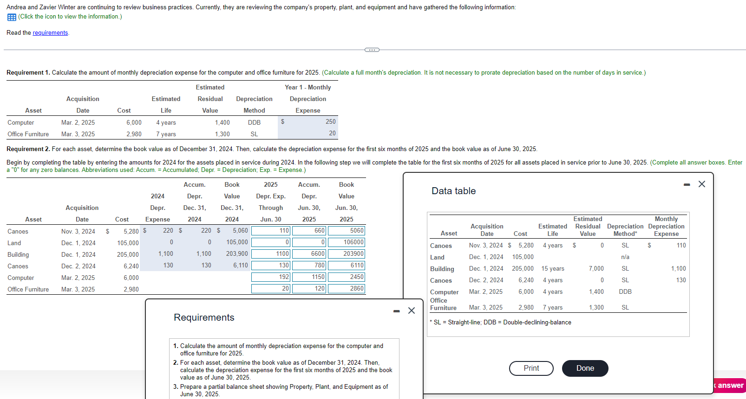Edit Canoes Nov. 3 2025 Depr. Exp. field
The height and width of the screenshot is (399, 746).
(x=271, y=231)
